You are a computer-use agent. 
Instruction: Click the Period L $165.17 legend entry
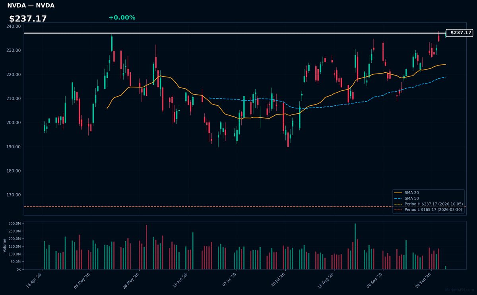pyautogui.click(x=429, y=210)
